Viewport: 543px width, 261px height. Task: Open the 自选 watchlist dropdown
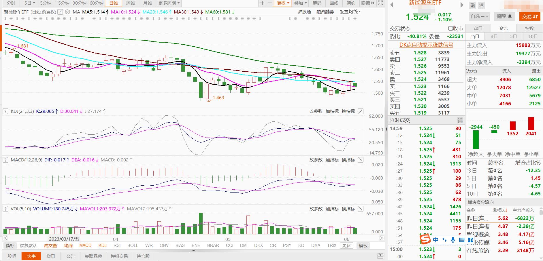coord(479,16)
